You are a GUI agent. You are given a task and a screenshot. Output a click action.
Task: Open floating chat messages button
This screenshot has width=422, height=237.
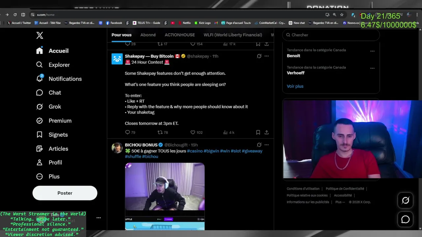[x=406, y=220]
